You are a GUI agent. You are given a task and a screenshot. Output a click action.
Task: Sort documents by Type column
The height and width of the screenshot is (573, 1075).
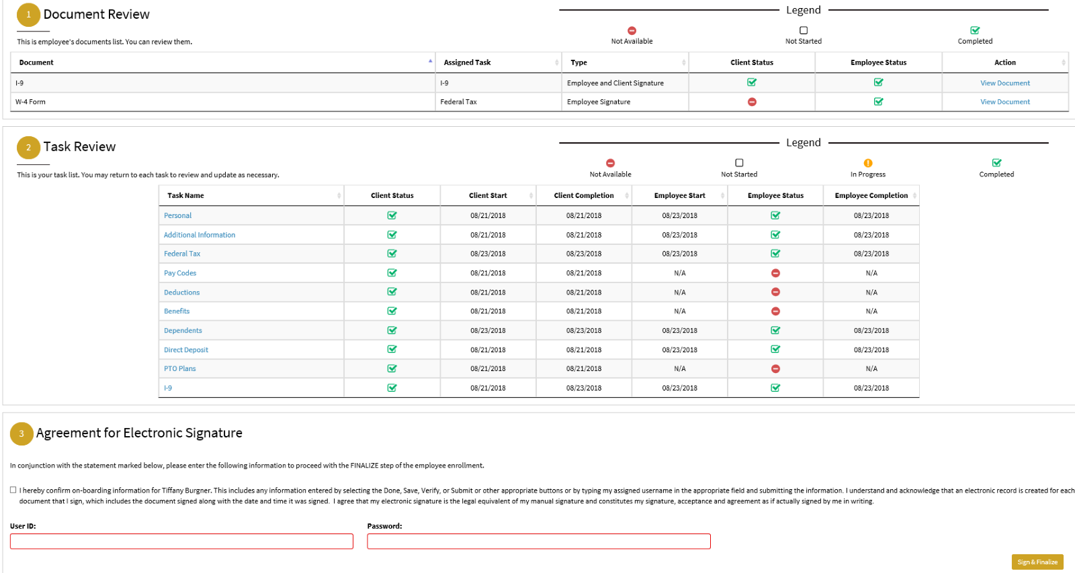tap(625, 62)
